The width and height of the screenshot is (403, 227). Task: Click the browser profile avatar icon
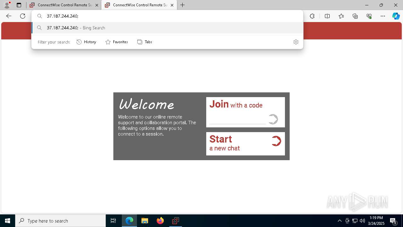[7, 5]
